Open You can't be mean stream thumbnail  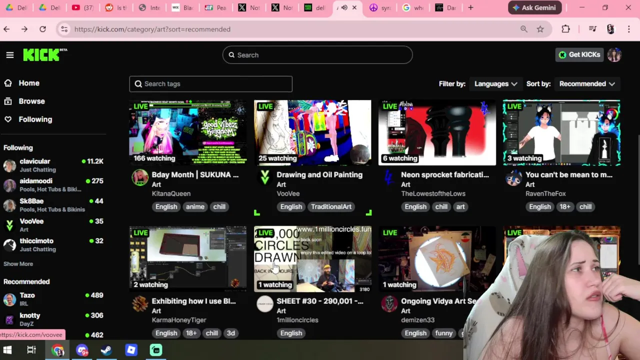(x=561, y=132)
